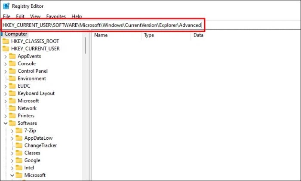The image size is (301, 181).
Task: Select the Network key label
Action: [27, 108]
